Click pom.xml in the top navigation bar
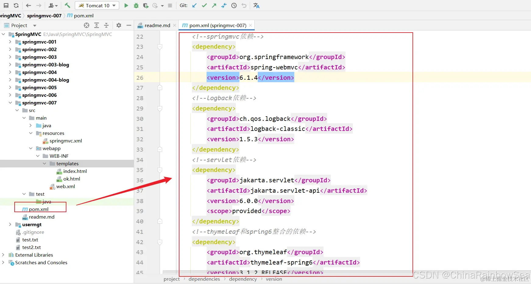The height and width of the screenshot is (284, 531). (x=83, y=16)
